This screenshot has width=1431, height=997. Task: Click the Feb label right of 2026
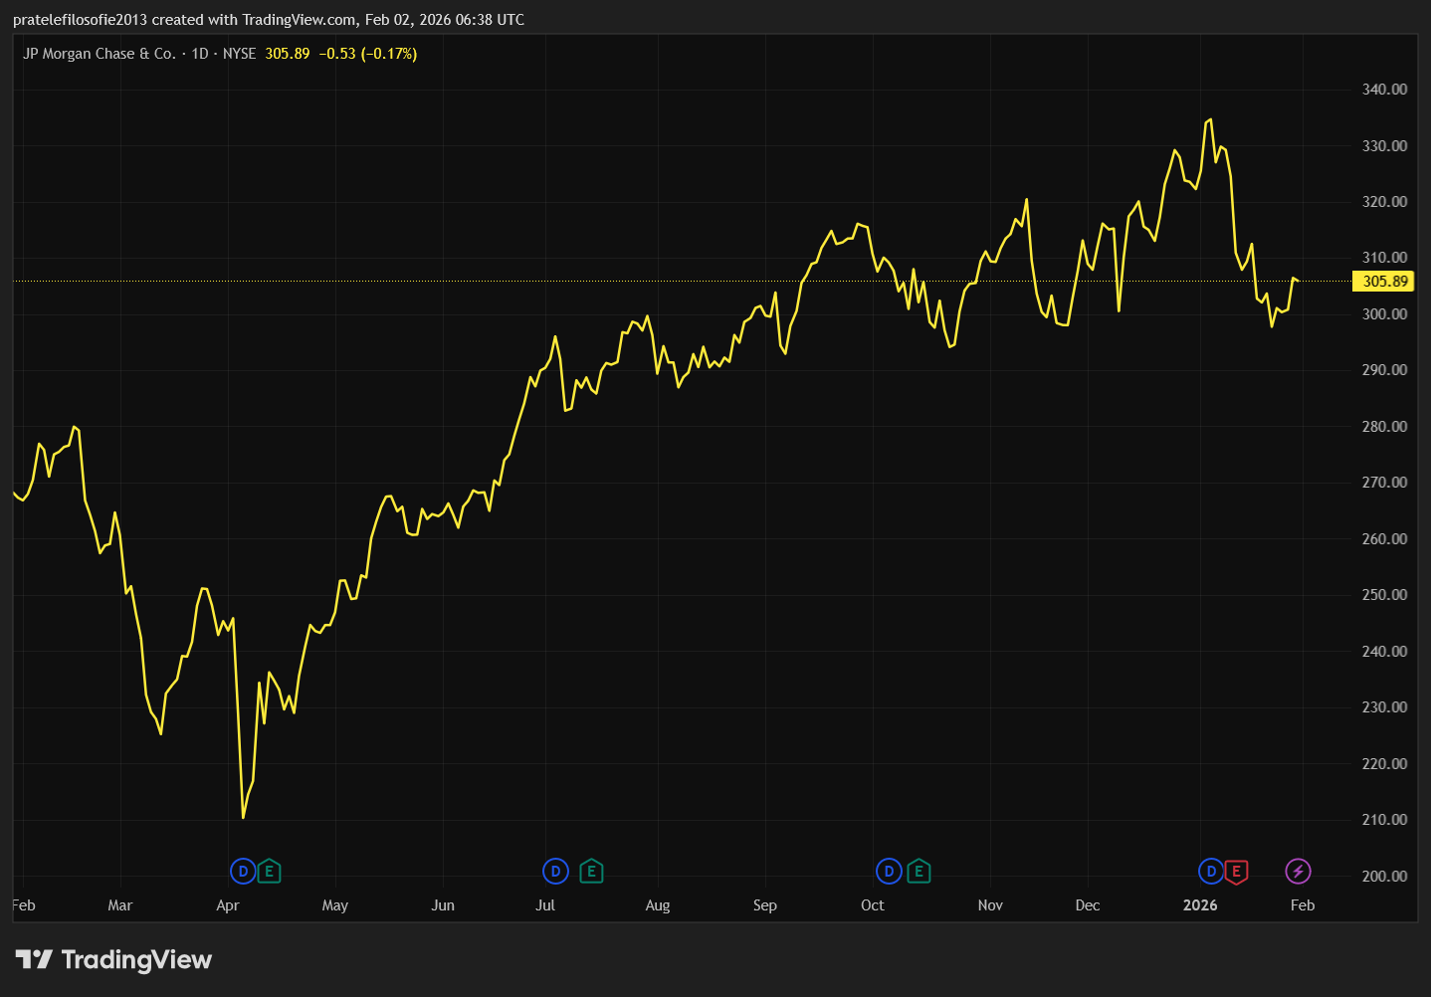[x=1303, y=905]
